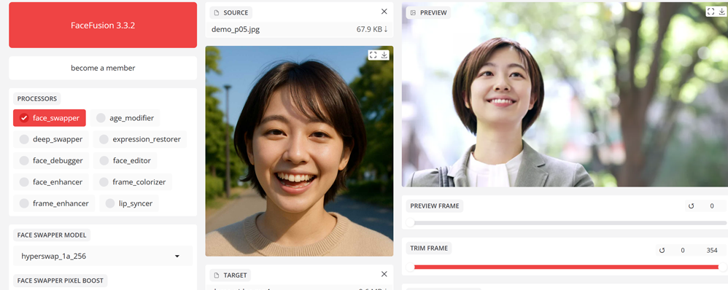Disable the face_swapper processor
This screenshot has height=290, width=728.
click(x=49, y=118)
